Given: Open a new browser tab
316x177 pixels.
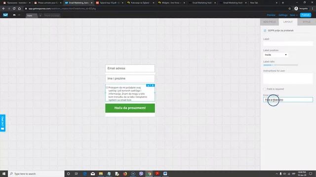Looking at the screenshot, I should pyautogui.click(x=283, y=3).
